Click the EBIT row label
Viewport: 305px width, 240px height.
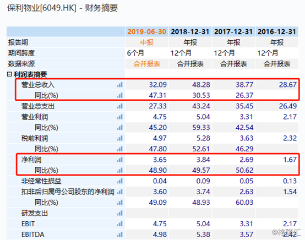[28, 224]
